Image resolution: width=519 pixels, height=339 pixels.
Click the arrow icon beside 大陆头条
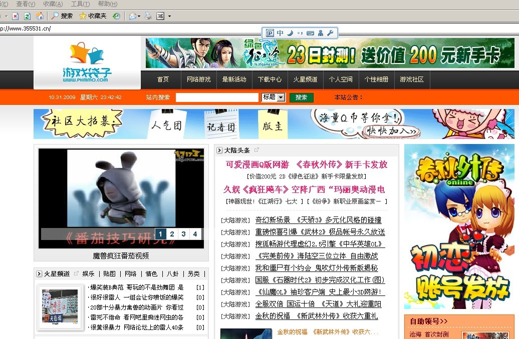tap(219, 150)
